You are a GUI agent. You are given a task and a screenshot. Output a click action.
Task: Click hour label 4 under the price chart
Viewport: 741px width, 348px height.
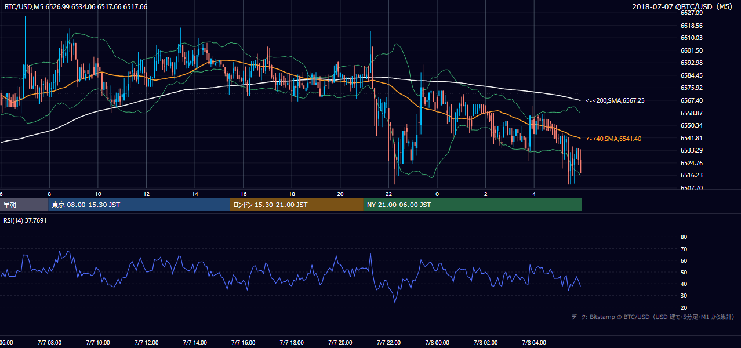tap(534, 194)
